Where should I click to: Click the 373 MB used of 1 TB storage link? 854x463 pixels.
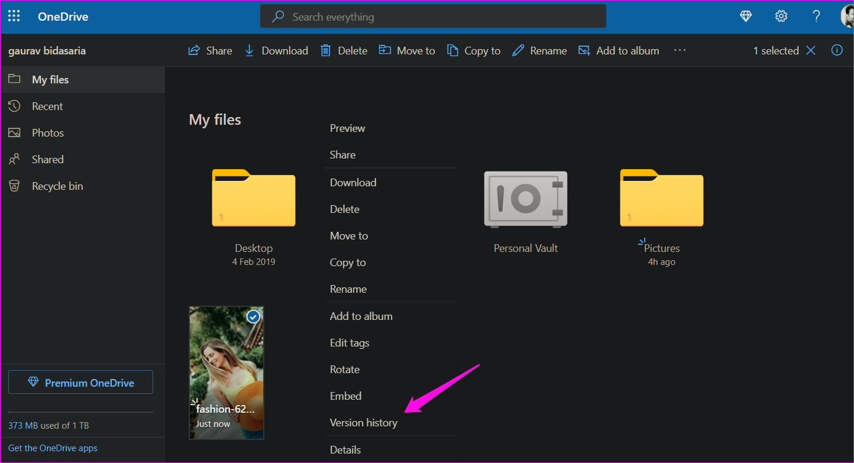point(48,425)
